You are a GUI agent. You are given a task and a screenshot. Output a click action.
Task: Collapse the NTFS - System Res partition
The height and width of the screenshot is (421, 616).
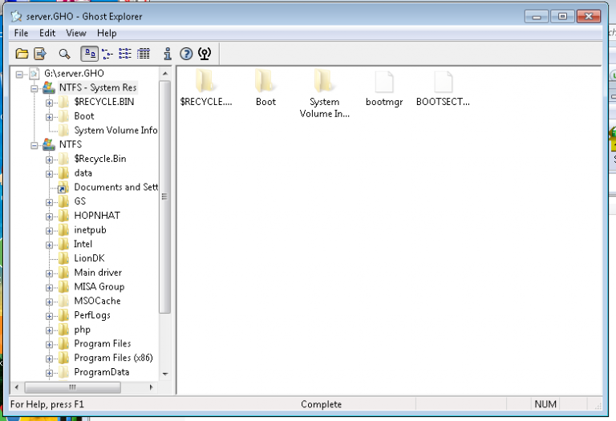(x=34, y=88)
